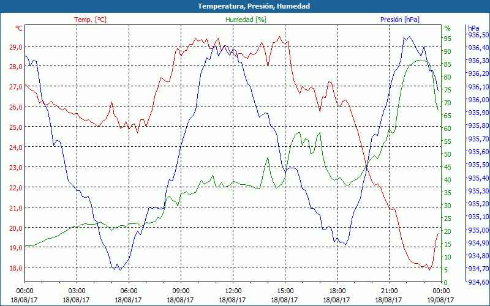Click the 934,60 pressure axis value
The image size is (490, 306).
477,282
